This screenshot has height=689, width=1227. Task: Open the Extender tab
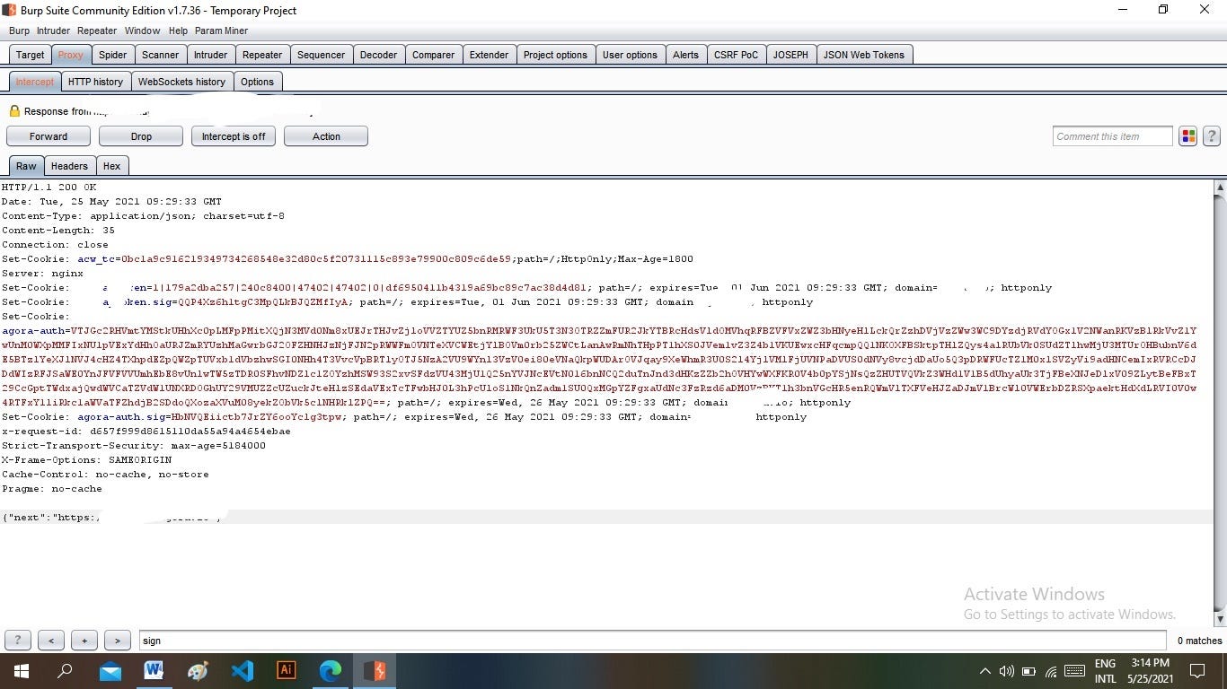[x=489, y=55]
